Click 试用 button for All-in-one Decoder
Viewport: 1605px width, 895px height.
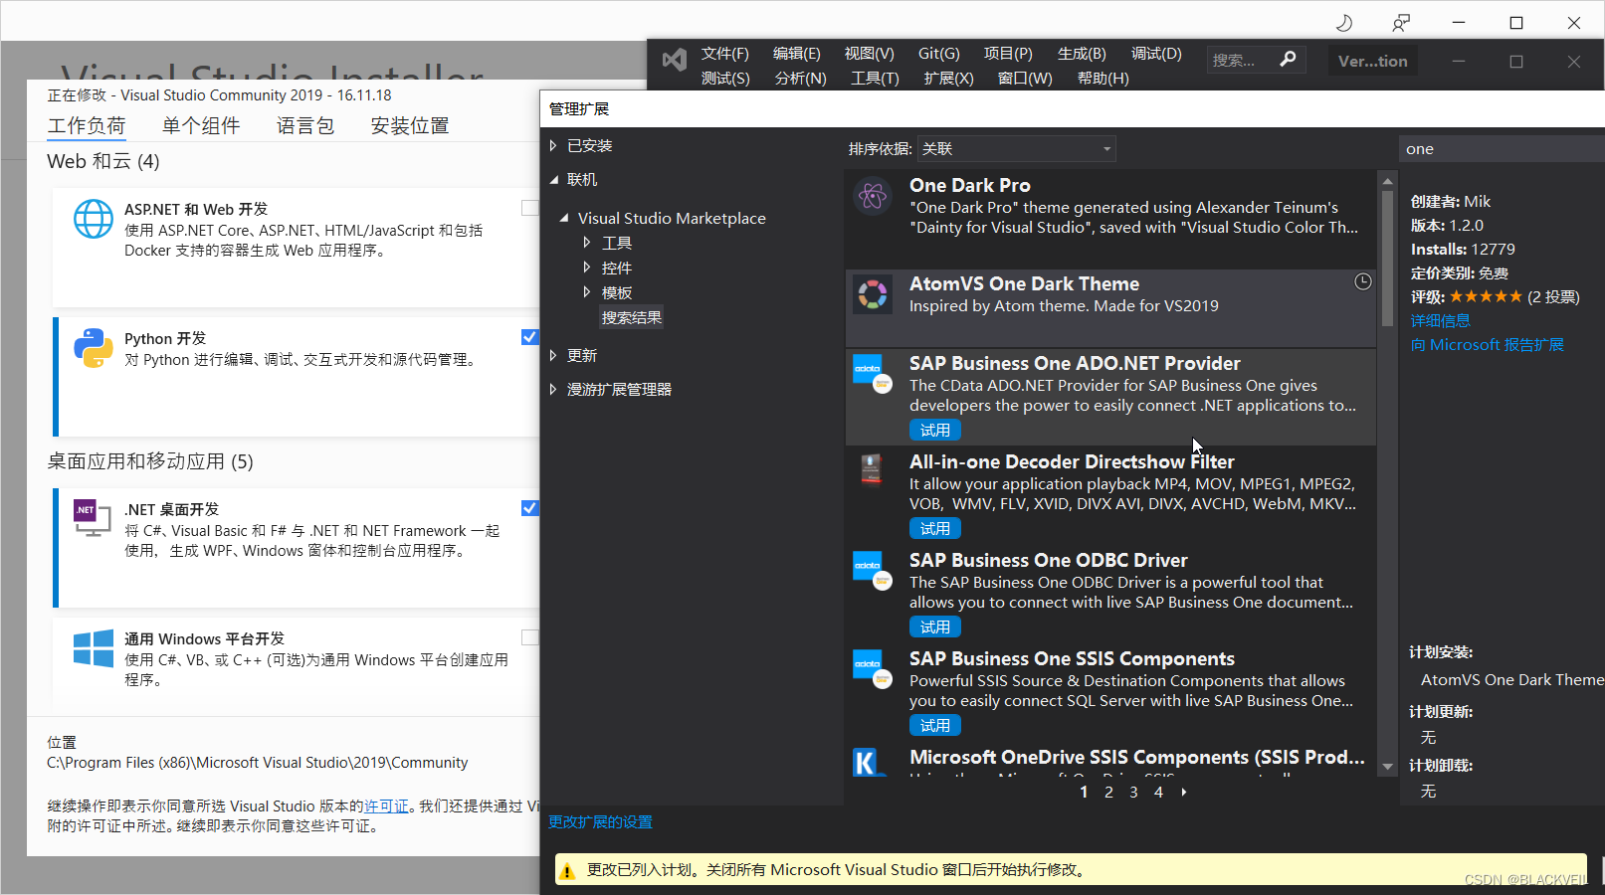(934, 529)
